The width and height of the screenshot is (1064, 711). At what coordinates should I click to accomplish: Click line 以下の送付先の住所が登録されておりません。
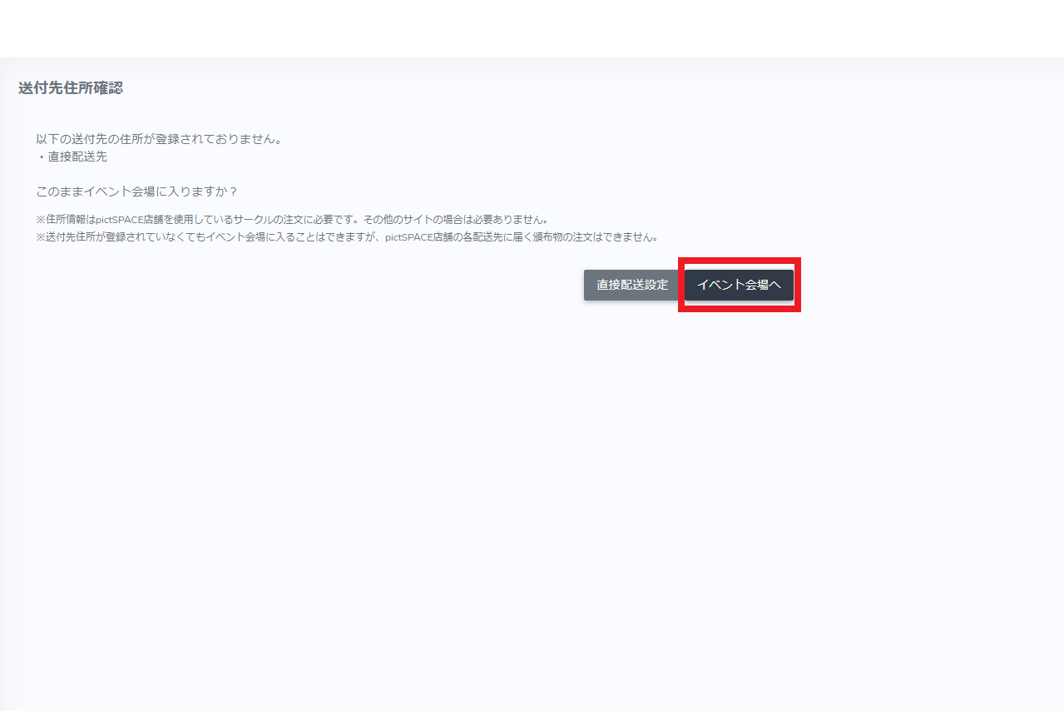tap(159, 139)
